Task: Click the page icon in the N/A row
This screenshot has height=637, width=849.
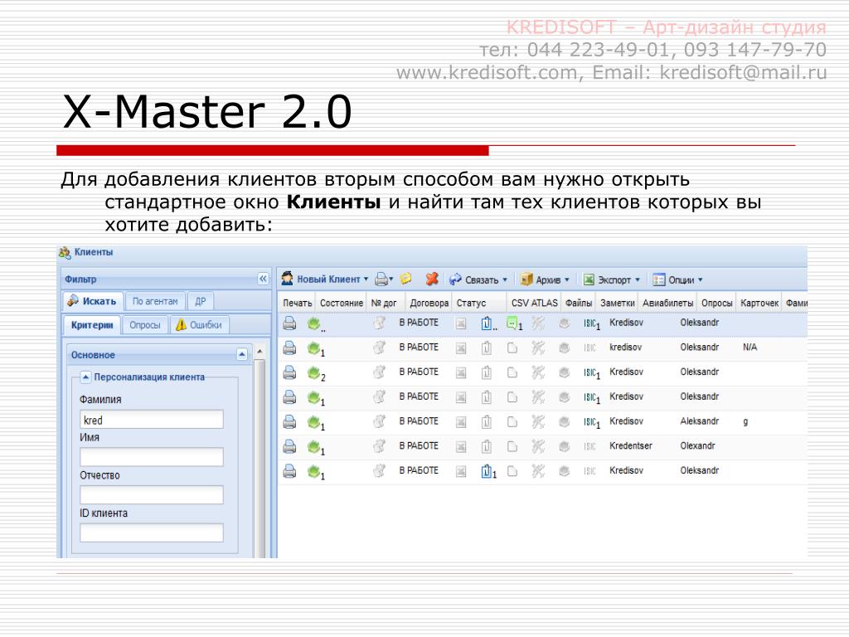Action: point(512,348)
